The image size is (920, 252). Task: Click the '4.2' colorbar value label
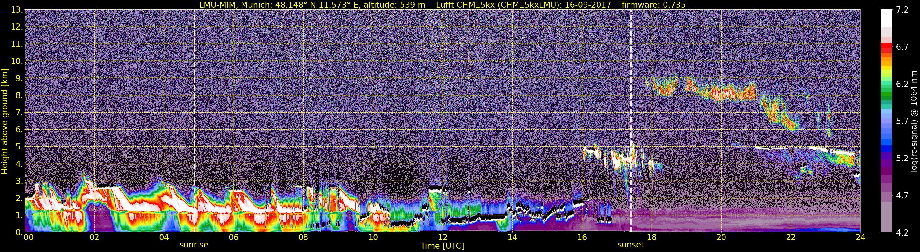pos(902,232)
